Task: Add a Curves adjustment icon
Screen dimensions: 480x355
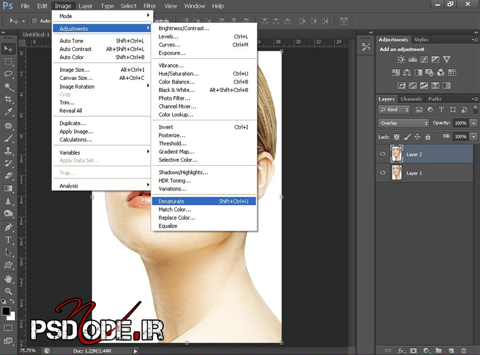Action: [424, 59]
